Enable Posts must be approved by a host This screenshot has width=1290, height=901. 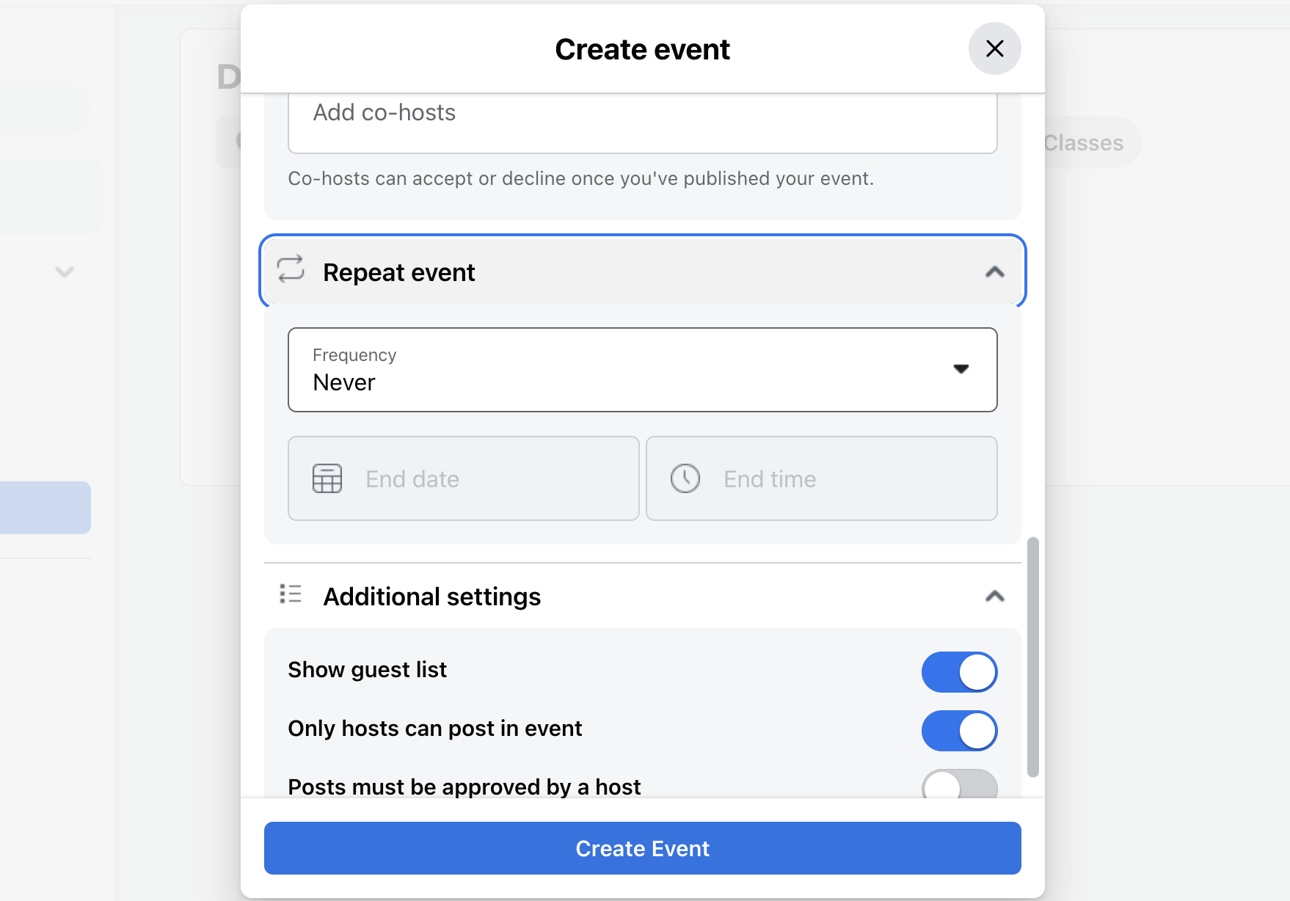tap(959, 786)
